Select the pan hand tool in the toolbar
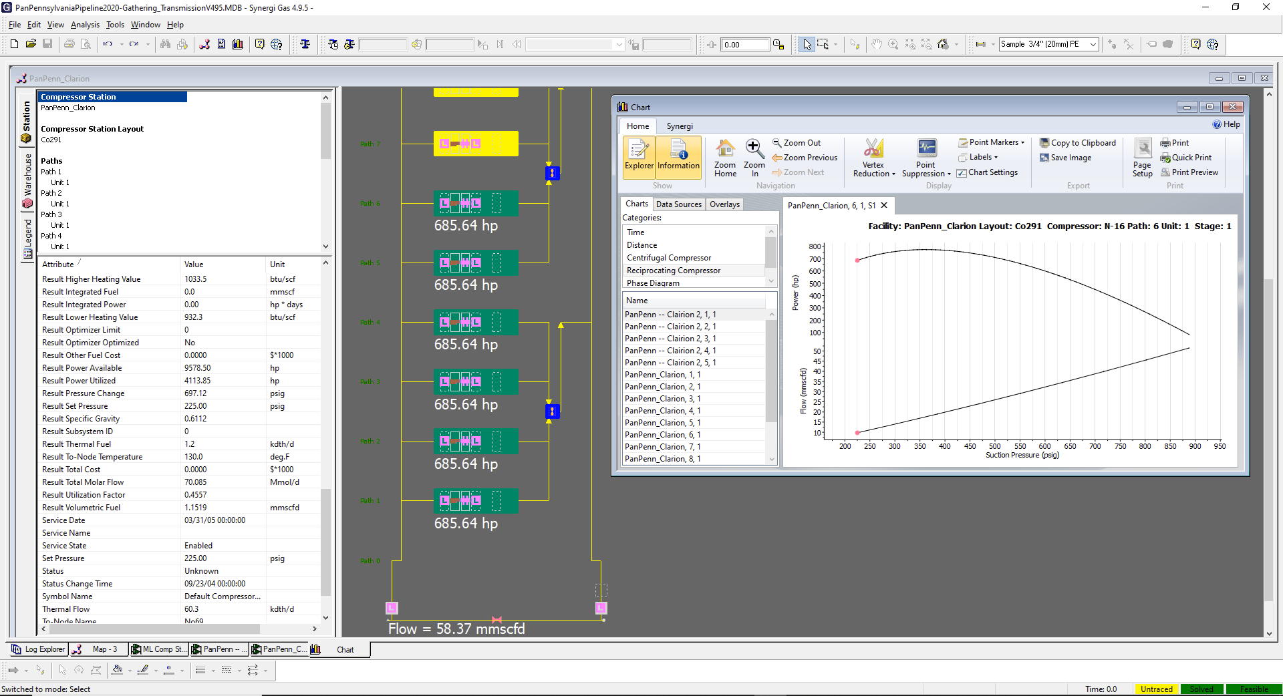This screenshot has width=1283, height=696. [877, 44]
